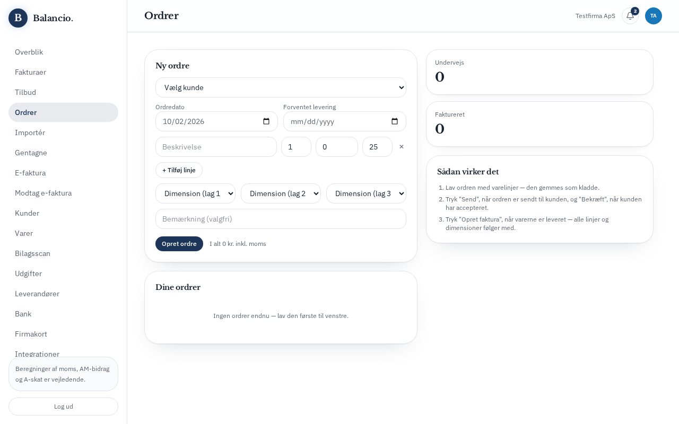
Task: Click the Balancio logo icon
Action: click(18, 18)
